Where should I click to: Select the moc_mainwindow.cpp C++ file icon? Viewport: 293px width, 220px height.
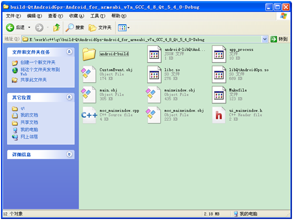click(89, 115)
